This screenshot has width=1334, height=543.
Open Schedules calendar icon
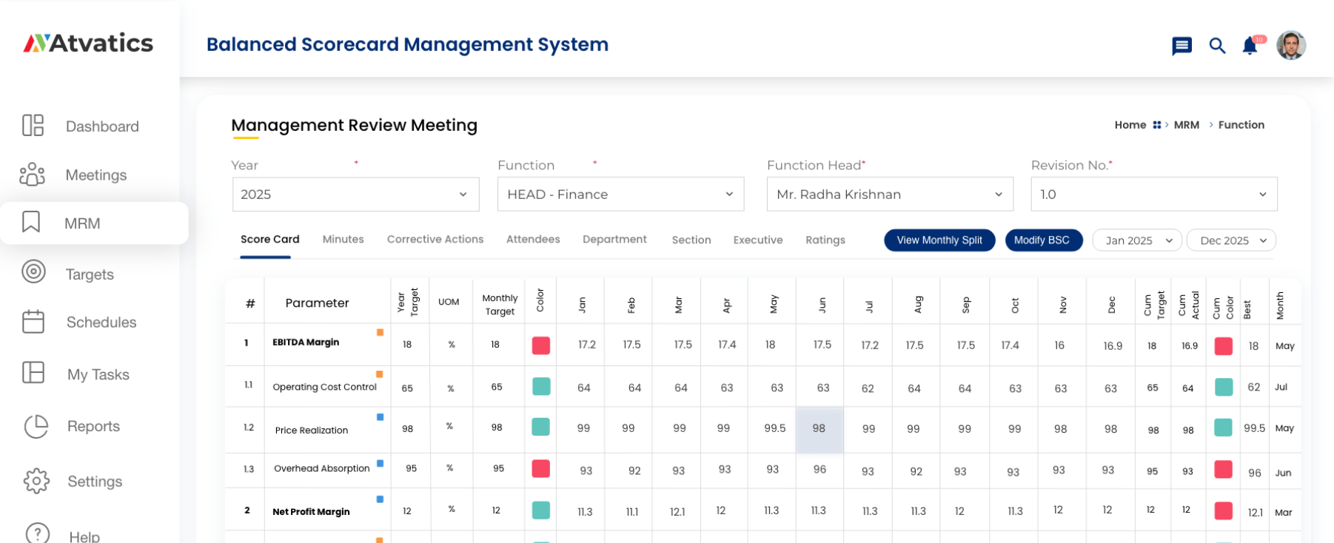[x=33, y=322]
